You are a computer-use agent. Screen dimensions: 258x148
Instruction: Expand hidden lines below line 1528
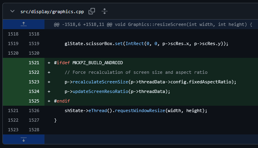24,139
